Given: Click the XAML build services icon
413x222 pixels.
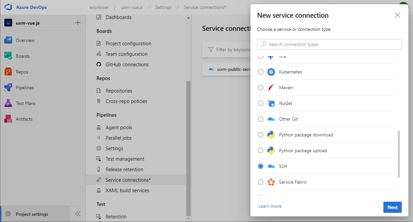Looking at the screenshot, I should pos(99,191).
